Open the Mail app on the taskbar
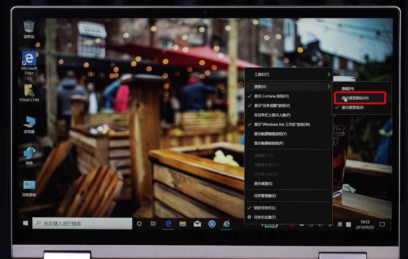408x259 pixels. click(197, 224)
